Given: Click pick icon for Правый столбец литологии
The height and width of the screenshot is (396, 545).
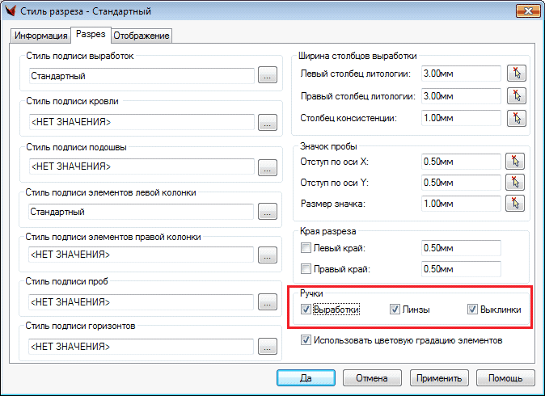Looking at the screenshot, I should (x=516, y=95).
